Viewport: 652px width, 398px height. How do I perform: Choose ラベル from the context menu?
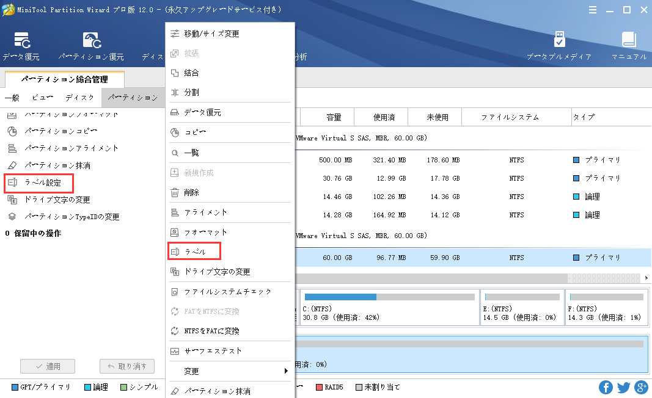click(x=194, y=251)
